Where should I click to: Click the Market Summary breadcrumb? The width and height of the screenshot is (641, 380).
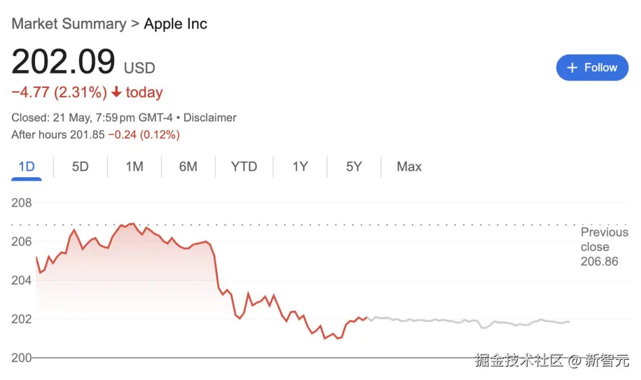(x=69, y=24)
